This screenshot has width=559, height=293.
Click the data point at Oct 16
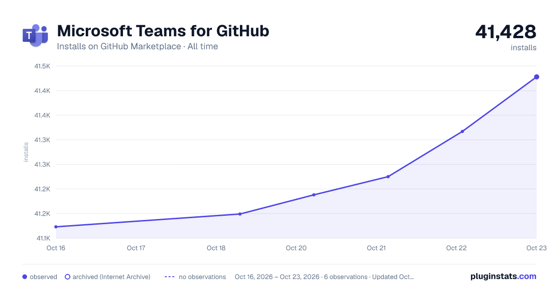click(56, 227)
